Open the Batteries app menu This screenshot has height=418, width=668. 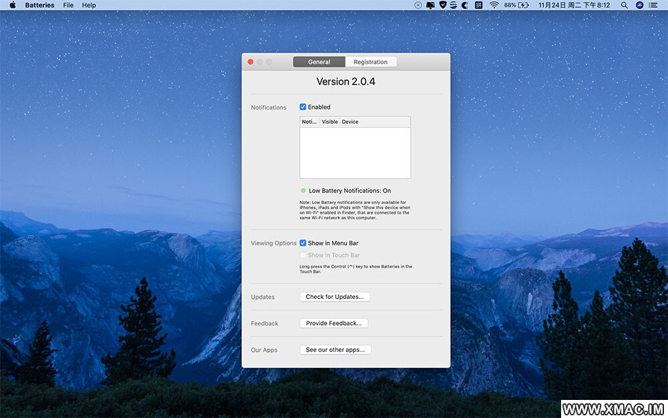[x=39, y=5]
